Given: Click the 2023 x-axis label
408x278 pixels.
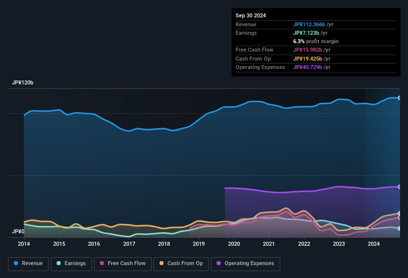Looking at the screenshot, I should [x=339, y=244].
